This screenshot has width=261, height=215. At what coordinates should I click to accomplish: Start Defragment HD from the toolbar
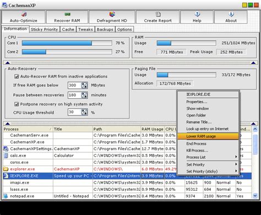112,17
